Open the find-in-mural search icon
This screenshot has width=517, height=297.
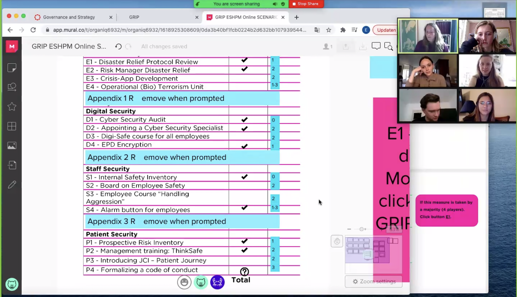(x=389, y=46)
